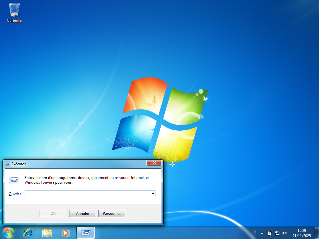Select the Corbeille recycle bin icon
This screenshot has width=319, height=239.
point(14,10)
